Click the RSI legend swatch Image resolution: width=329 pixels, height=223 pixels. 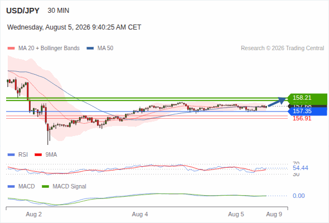pyautogui.click(x=11, y=155)
